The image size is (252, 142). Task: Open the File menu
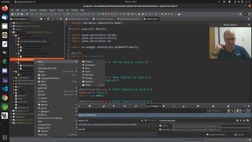12,10
